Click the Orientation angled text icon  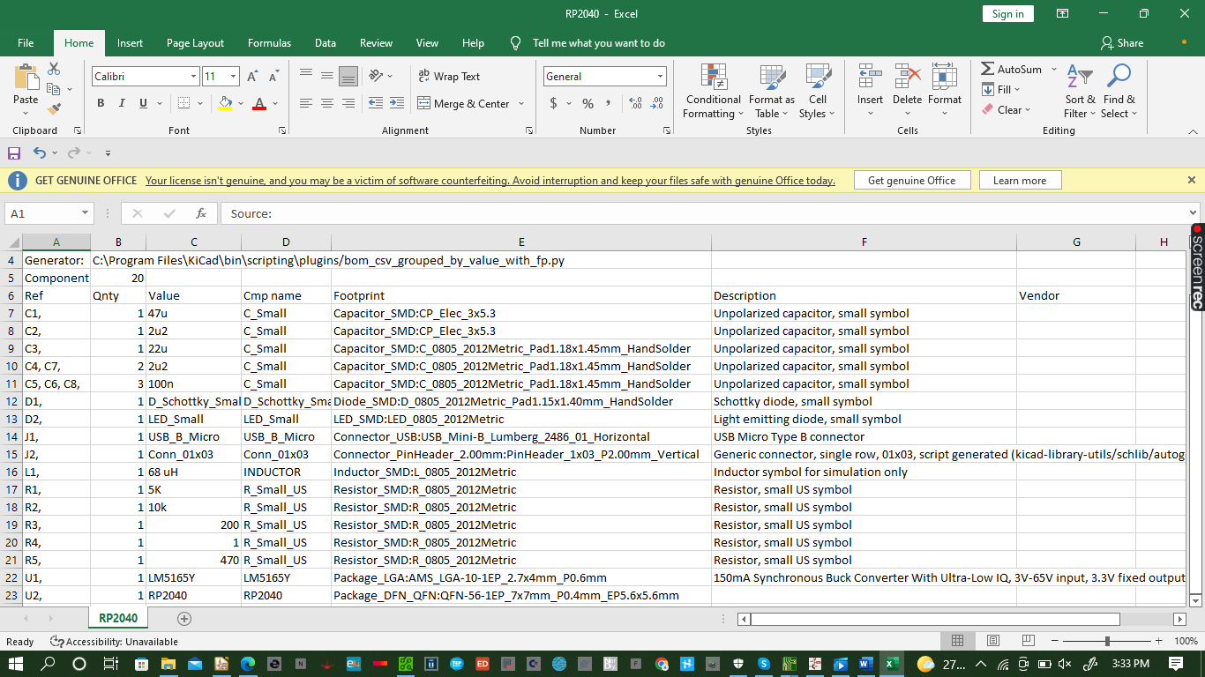click(x=377, y=76)
